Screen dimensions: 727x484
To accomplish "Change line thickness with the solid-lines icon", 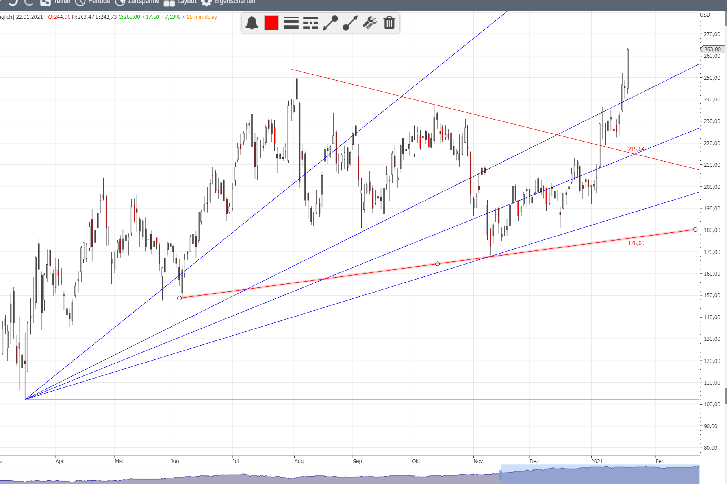I will (x=291, y=23).
